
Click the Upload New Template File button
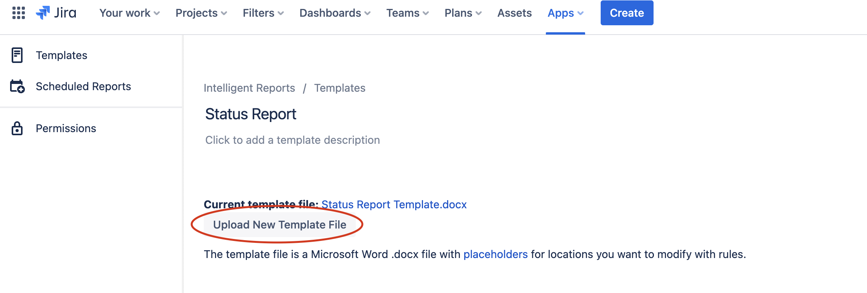point(279,224)
